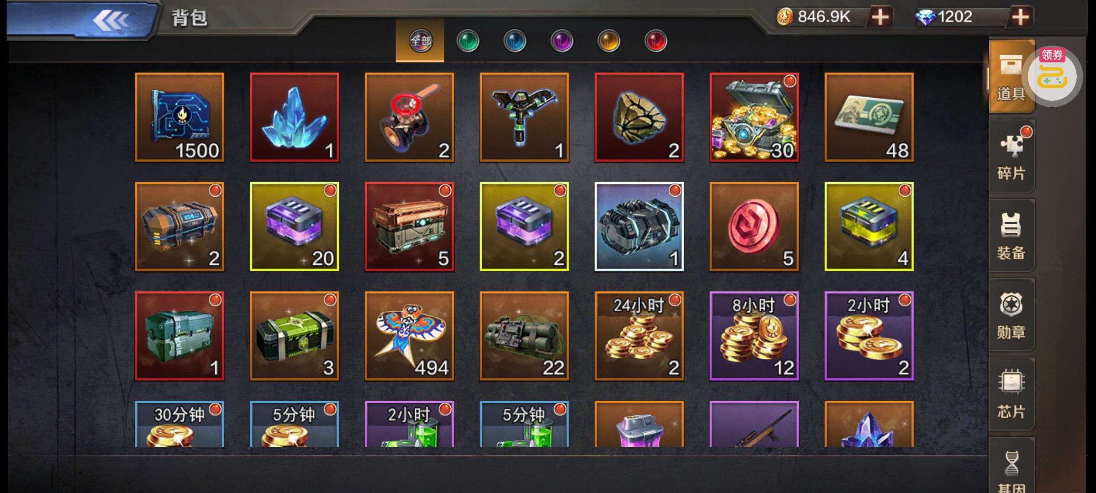Switch to the 碎片 fragments tab
The width and height of the screenshot is (1096, 493).
tap(1012, 156)
